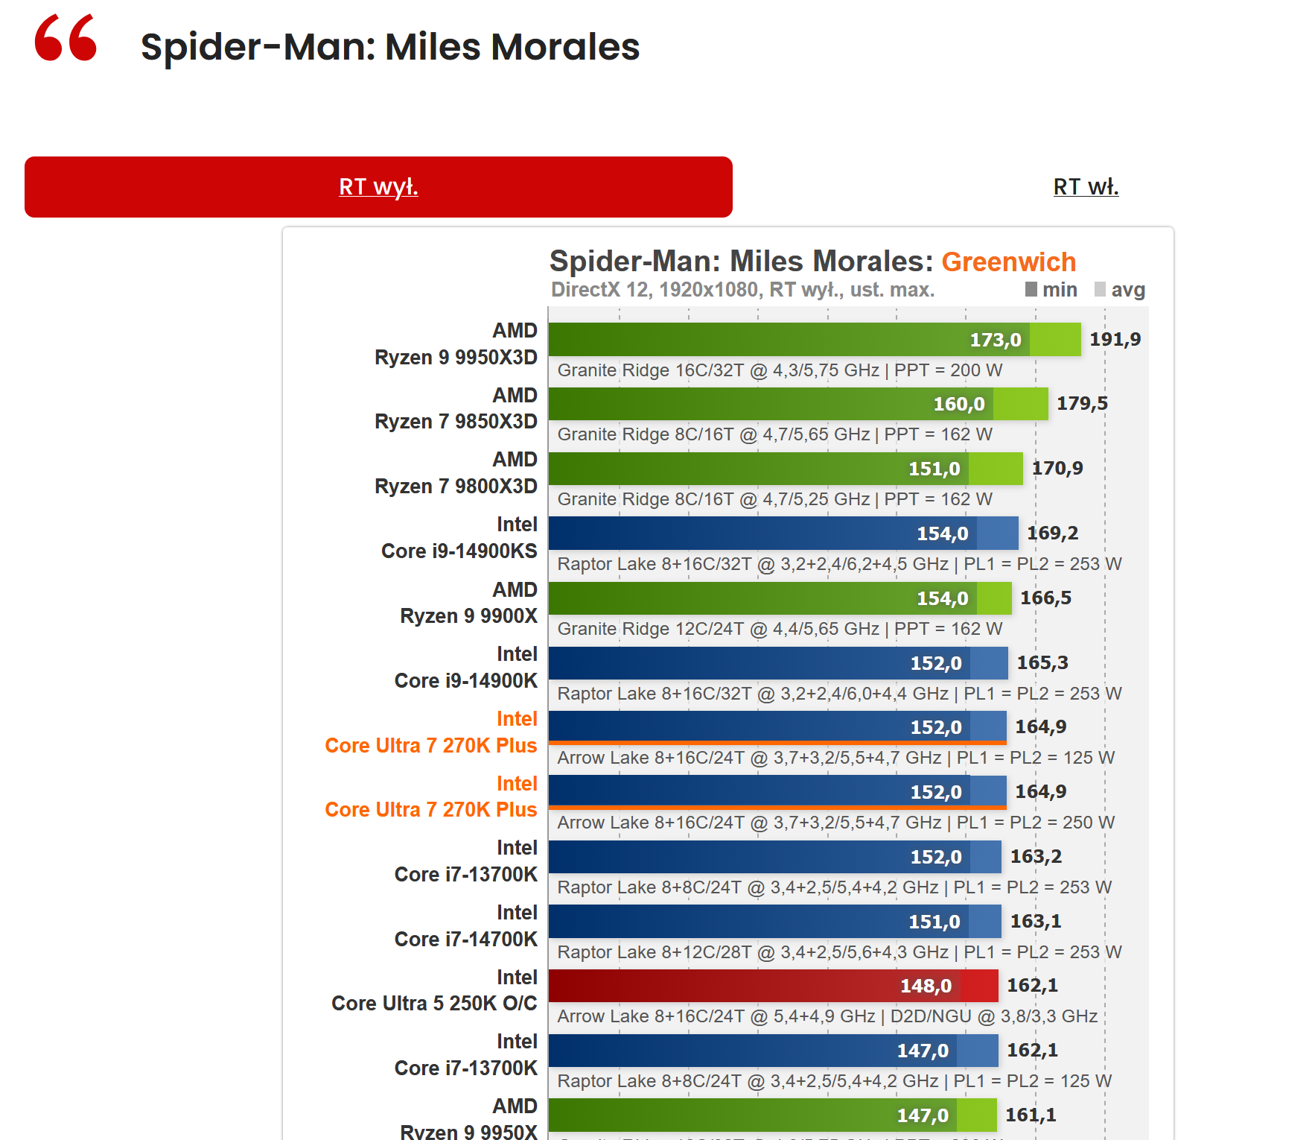Click the Spider-Man: Miles Morales page heading
Screen dimensions: 1315x1140
click(389, 47)
